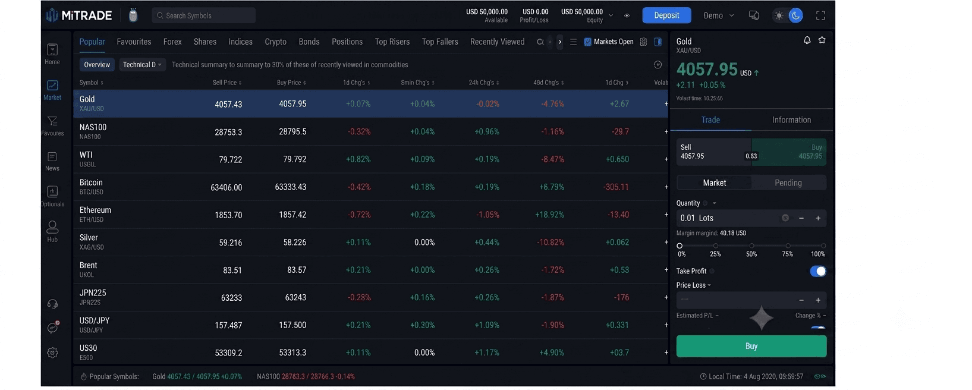The image size is (972, 390).
Task: Switch to the Favourites tab
Action: tap(134, 42)
